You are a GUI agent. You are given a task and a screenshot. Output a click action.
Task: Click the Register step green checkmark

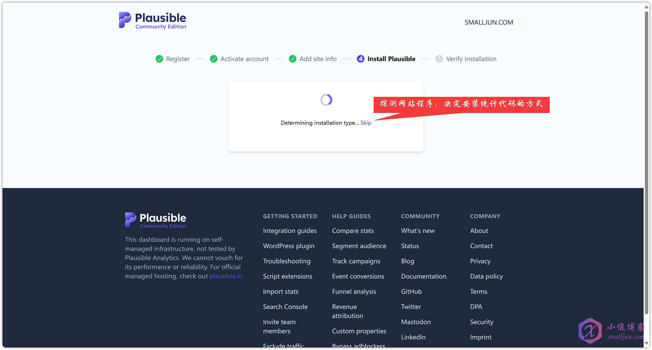tap(159, 59)
